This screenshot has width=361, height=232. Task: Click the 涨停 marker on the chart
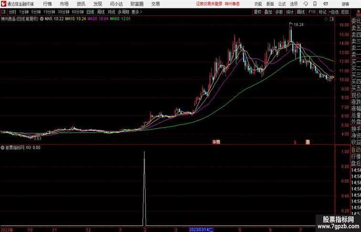click(x=216, y=142)
